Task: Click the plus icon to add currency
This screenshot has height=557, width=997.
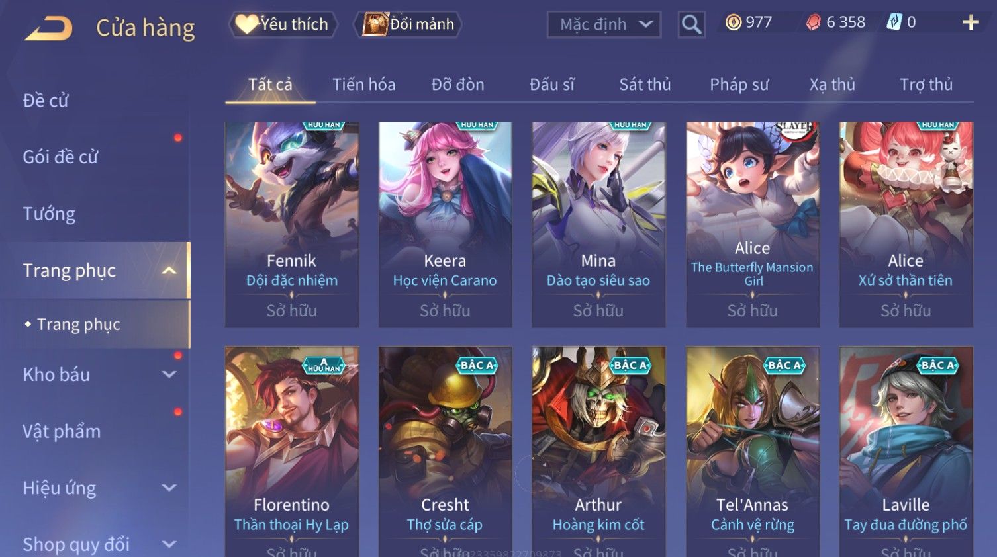Action: (x=971, y=23)
